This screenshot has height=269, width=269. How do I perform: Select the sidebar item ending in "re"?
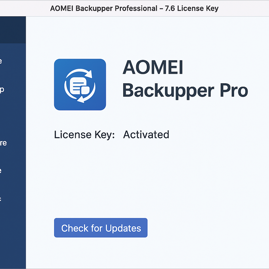coord(3,143)
